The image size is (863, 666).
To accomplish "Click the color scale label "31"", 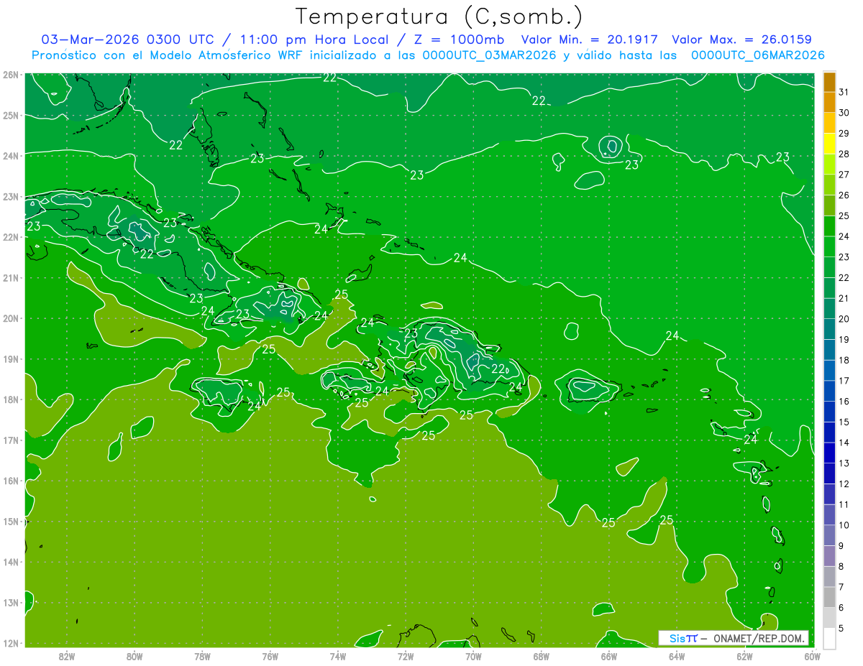I will pos(844,92).
